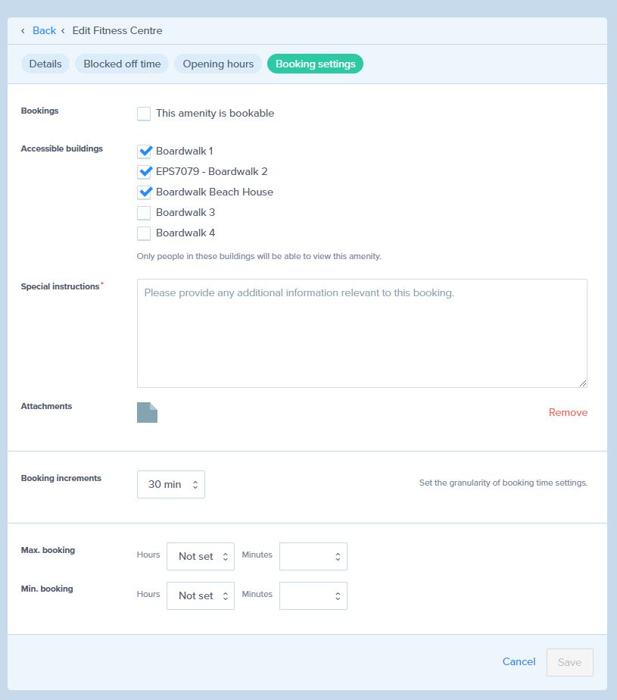Enable the 'This amenity is bookable' checkbox
The image size is (617, 700).
point(144,114)
